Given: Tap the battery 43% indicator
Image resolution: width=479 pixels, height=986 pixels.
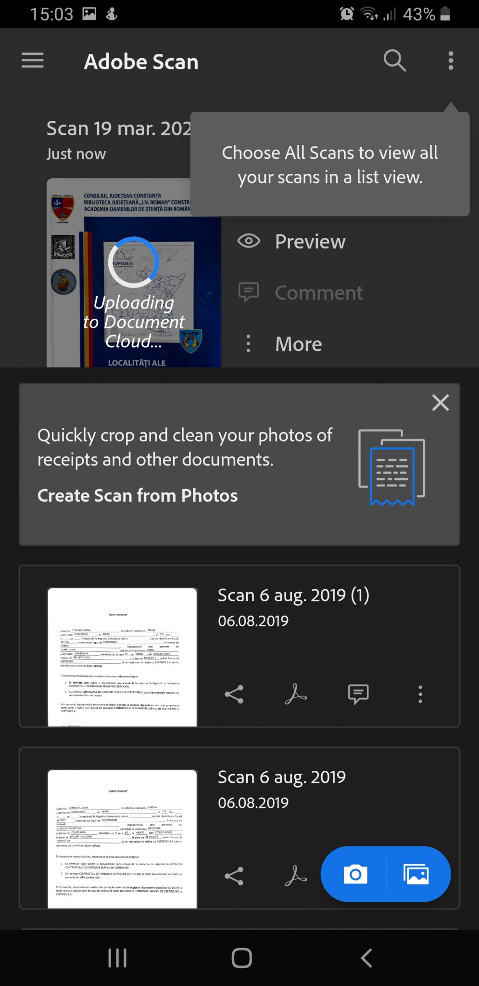Looking at the screenshot, I should (426, 13).
